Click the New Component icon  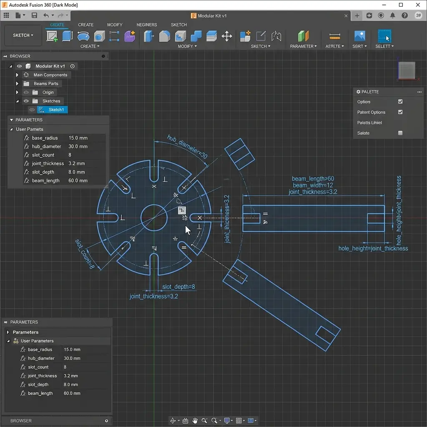[245, 36]
